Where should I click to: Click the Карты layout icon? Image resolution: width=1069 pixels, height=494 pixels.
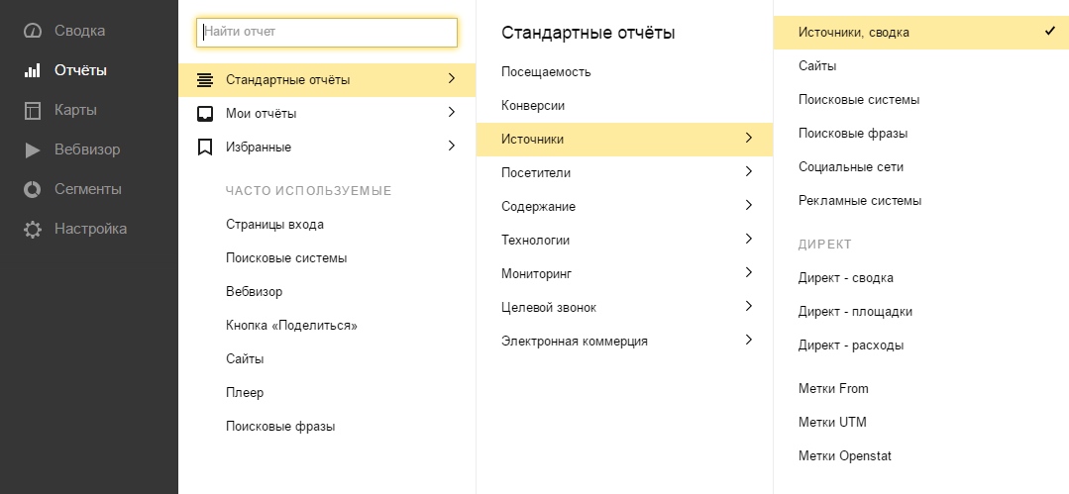(33, 110)
